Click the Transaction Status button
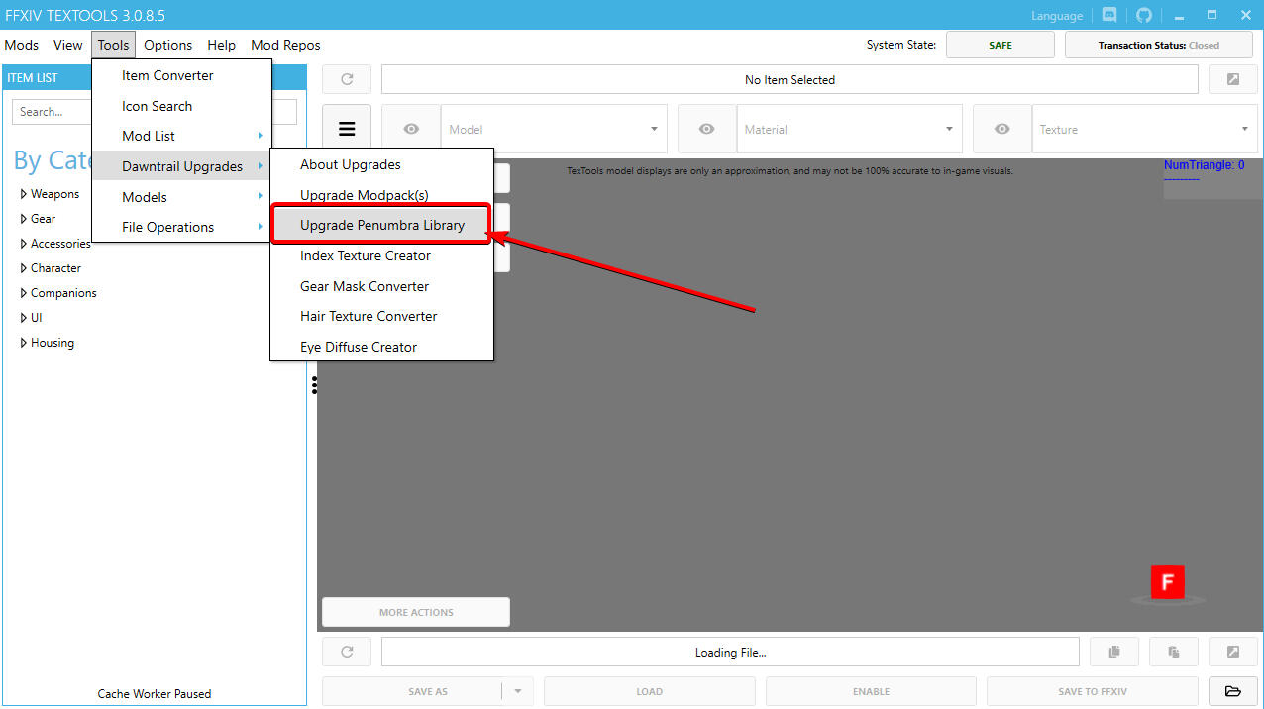This screenshot has width=1264, height=709. (x=1158, y=45)
